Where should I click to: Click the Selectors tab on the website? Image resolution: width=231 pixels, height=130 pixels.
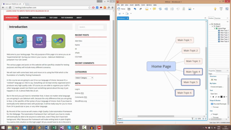click(x=25, y=18)
